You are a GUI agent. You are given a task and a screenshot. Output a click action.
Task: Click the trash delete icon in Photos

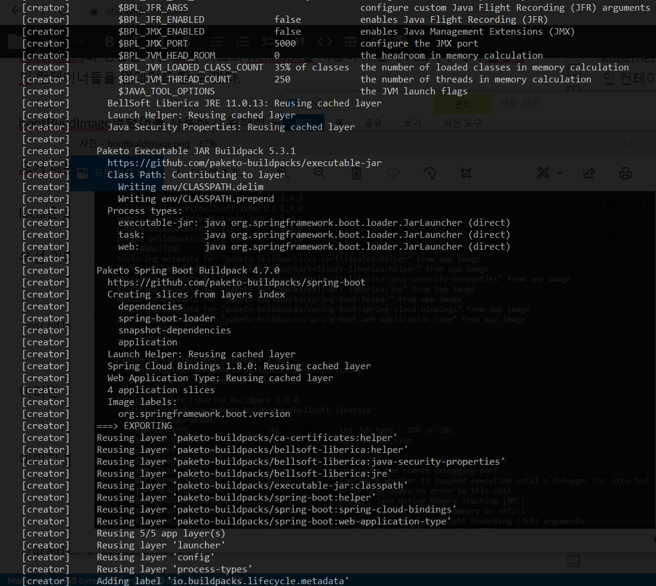356,173
